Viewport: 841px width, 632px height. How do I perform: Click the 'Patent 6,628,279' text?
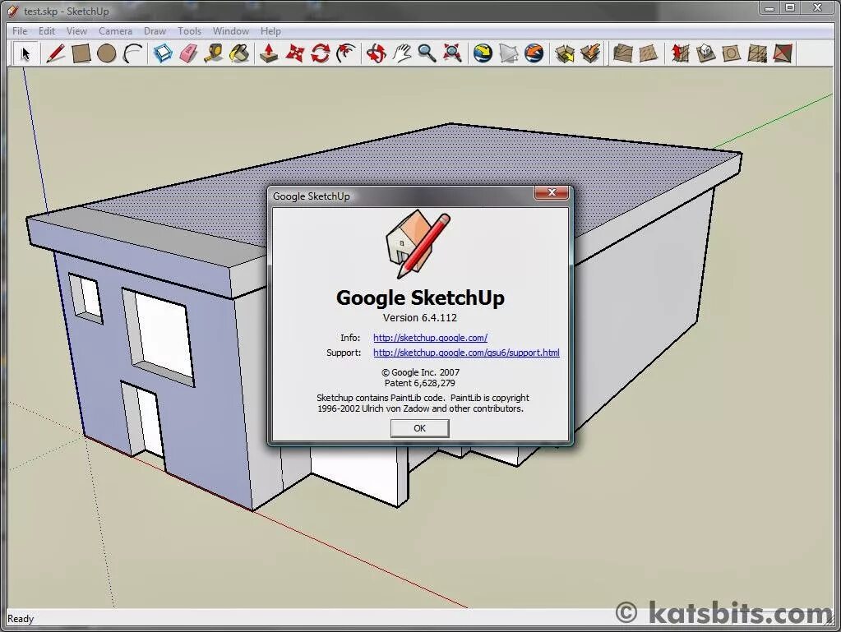419,383
